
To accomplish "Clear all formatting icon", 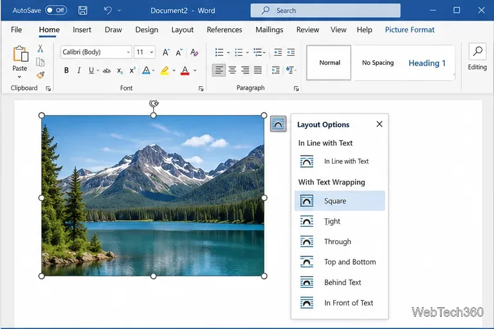I will click(x=194, y=52).
